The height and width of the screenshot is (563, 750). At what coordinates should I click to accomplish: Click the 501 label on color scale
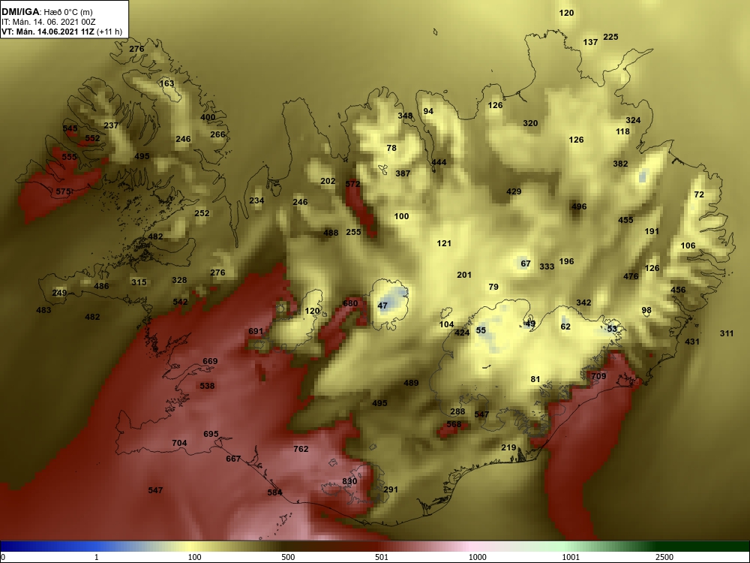coord(382,557)
